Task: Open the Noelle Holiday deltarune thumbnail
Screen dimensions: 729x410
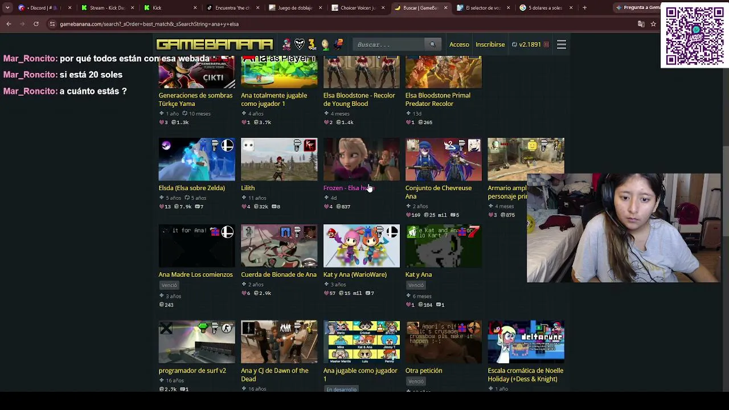Action: [x=526, y=342]
